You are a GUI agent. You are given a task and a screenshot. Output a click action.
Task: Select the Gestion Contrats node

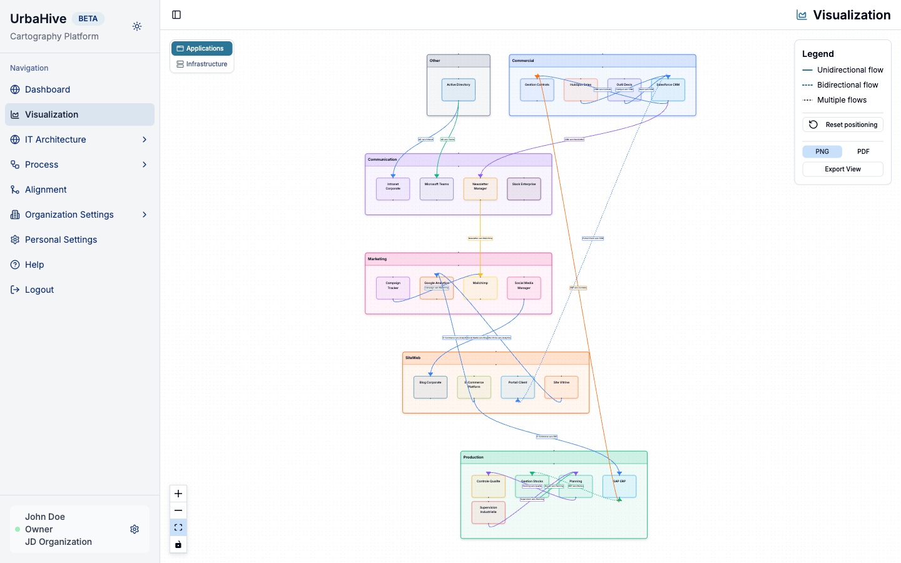(x=537, y=90)
